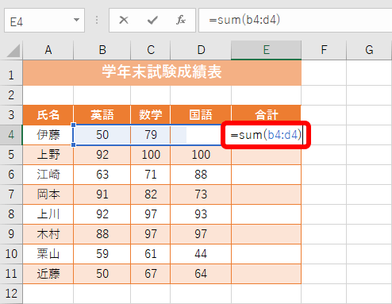Click the 英語 header cell
Image resolution: width=392 pixels, height=304 pixels.
[102, 115]
